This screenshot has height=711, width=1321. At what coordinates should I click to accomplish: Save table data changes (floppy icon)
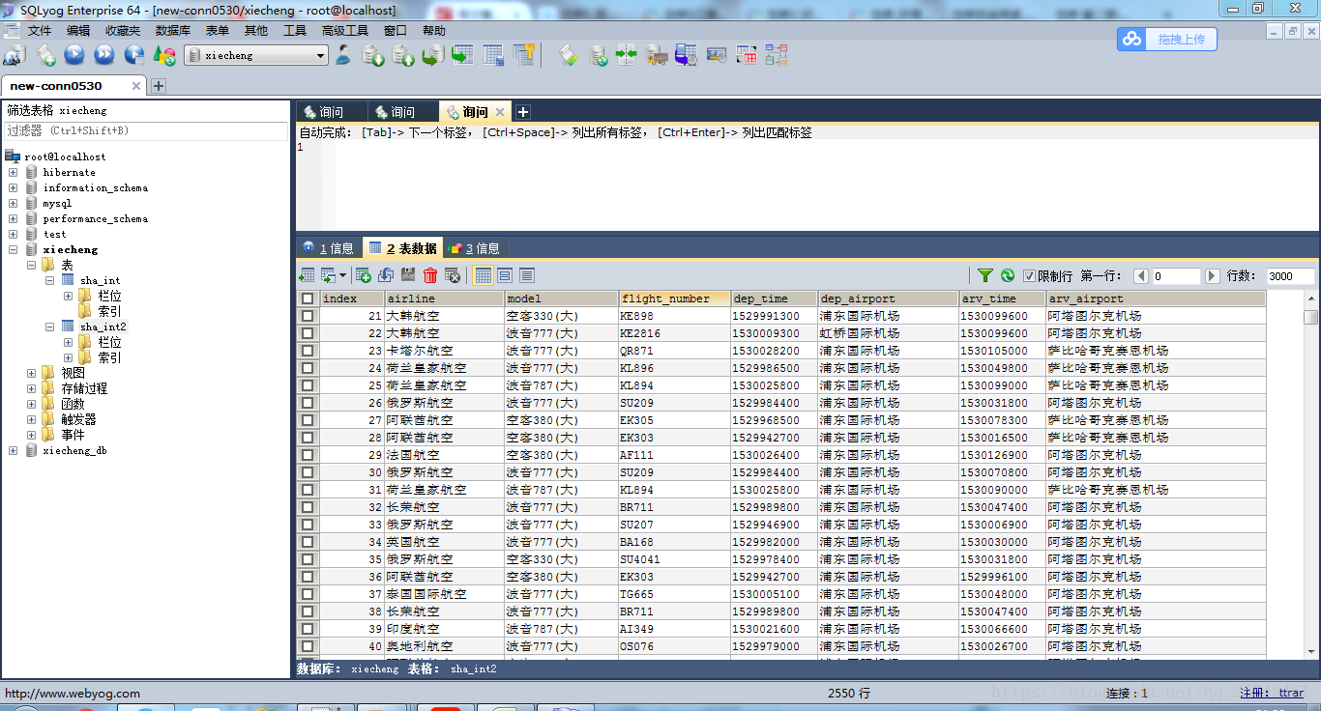(x=408, y=275)
